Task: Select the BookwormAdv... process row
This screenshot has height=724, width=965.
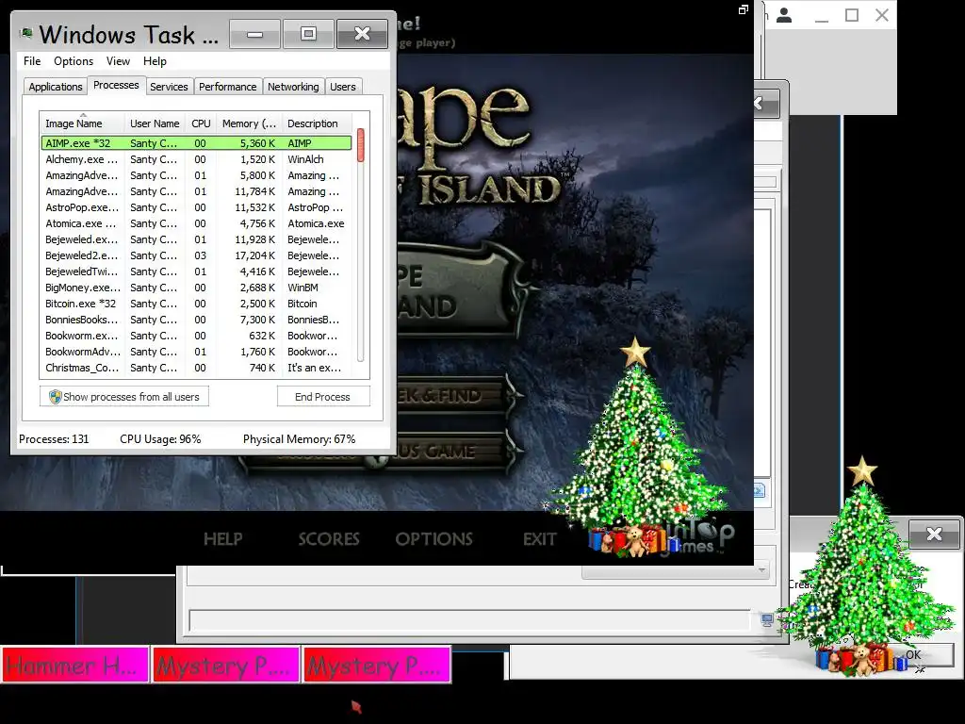Action: tap(196, 351)
